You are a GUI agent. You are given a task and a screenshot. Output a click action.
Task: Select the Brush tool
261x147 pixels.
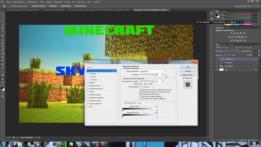[2, 39]
